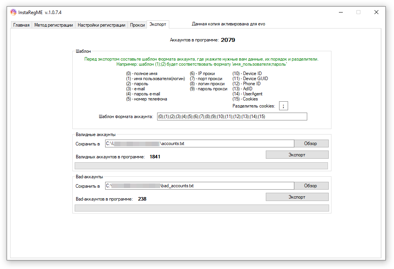Click the Bad-accounts export progress bar

pyautogui.click(x=201, y=208)
